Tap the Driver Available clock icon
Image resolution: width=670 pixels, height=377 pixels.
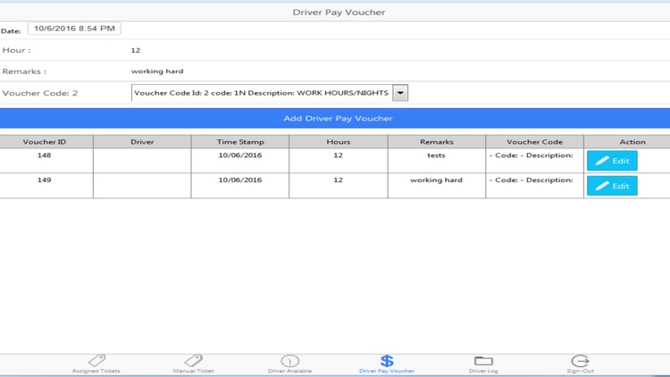tap(289, 361)
